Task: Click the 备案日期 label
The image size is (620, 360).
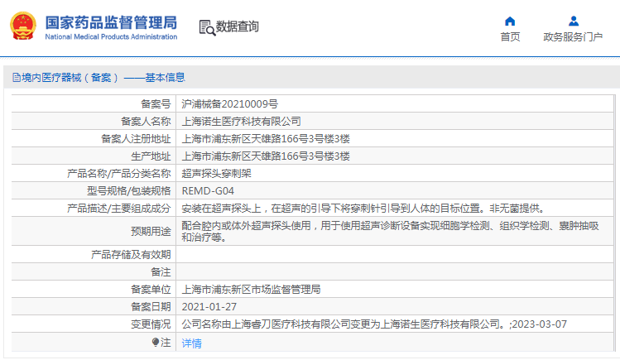Action: (x=151, y=307)
